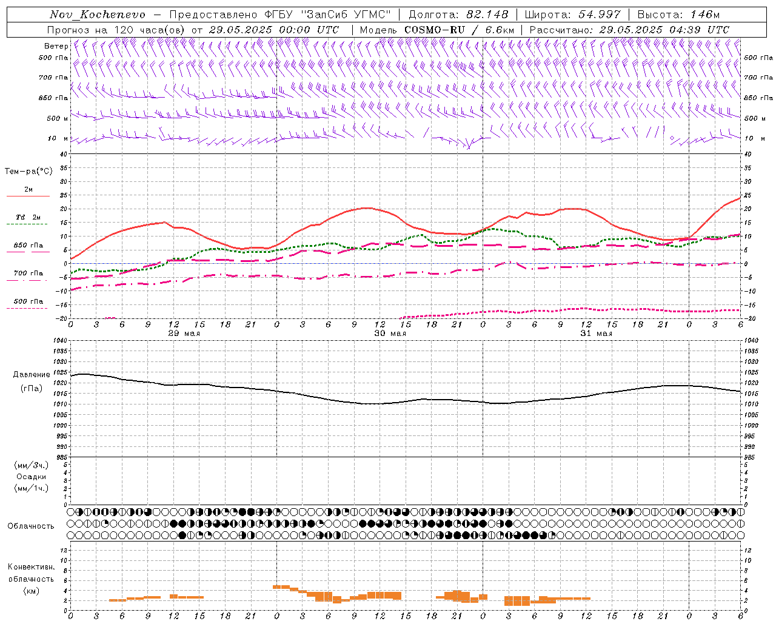Click the 29 мая date label
Screen dimensions: 776x621
(x=184, y=334)
